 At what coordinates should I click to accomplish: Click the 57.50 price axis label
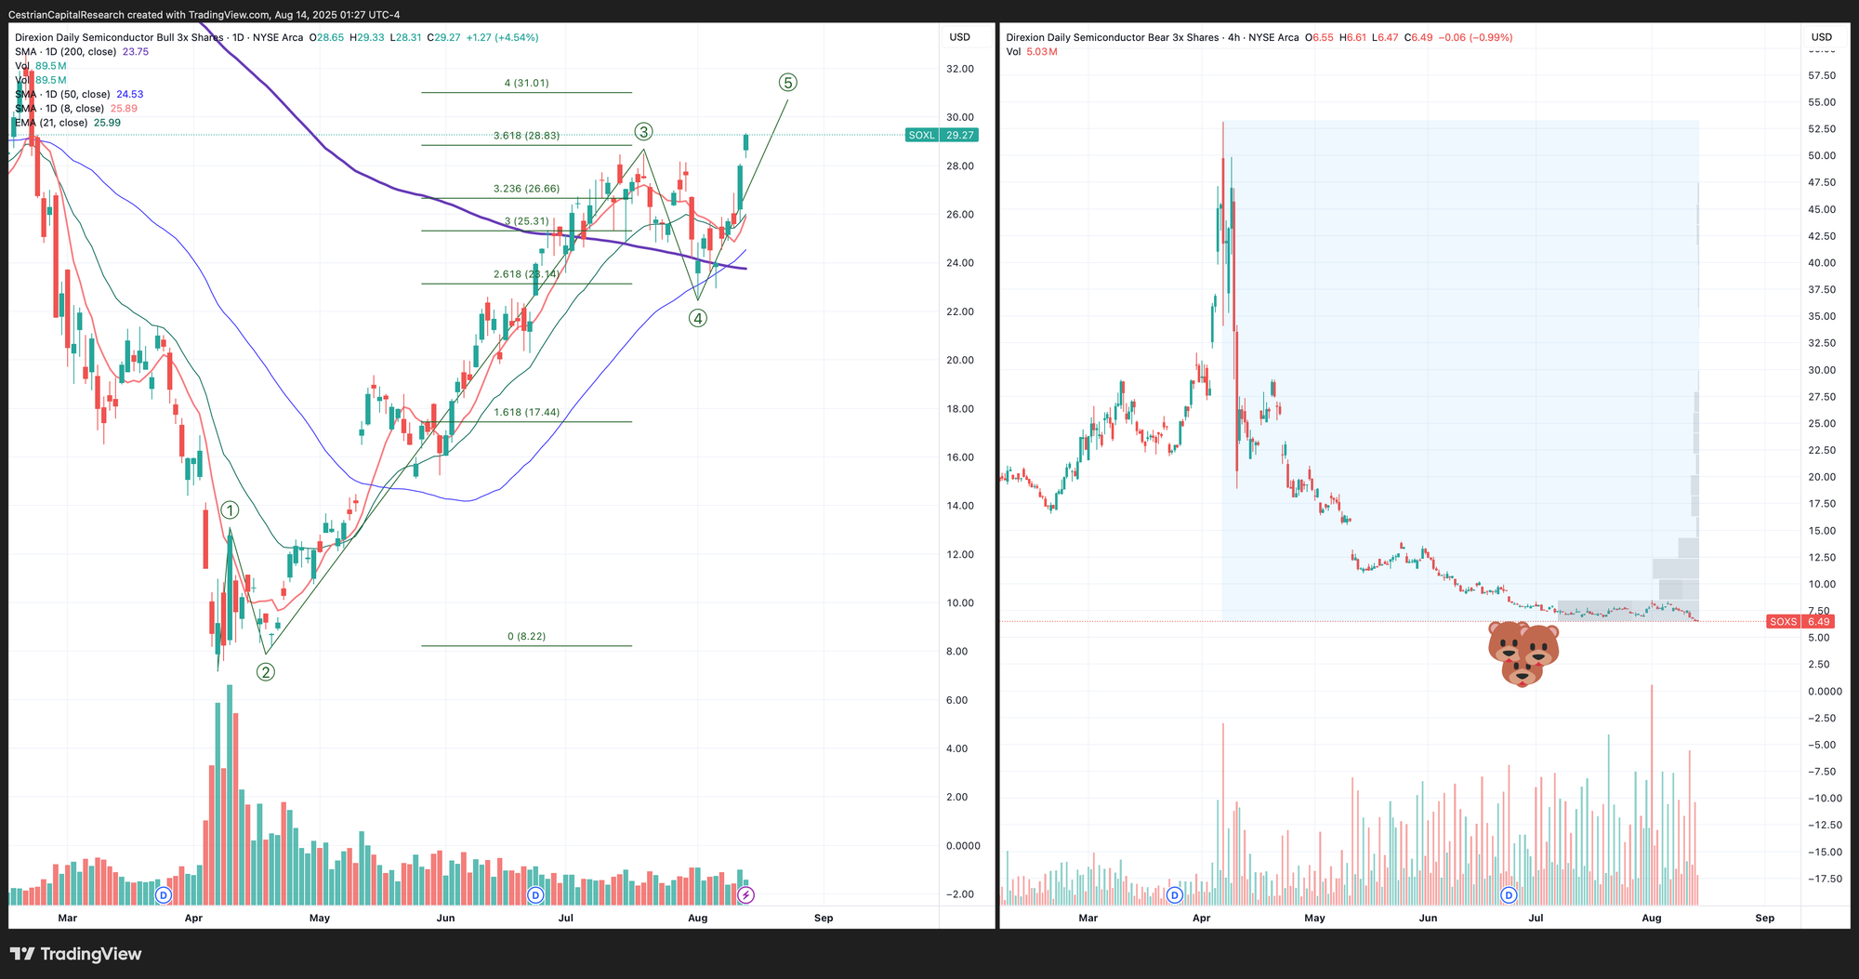(1822, 75)
